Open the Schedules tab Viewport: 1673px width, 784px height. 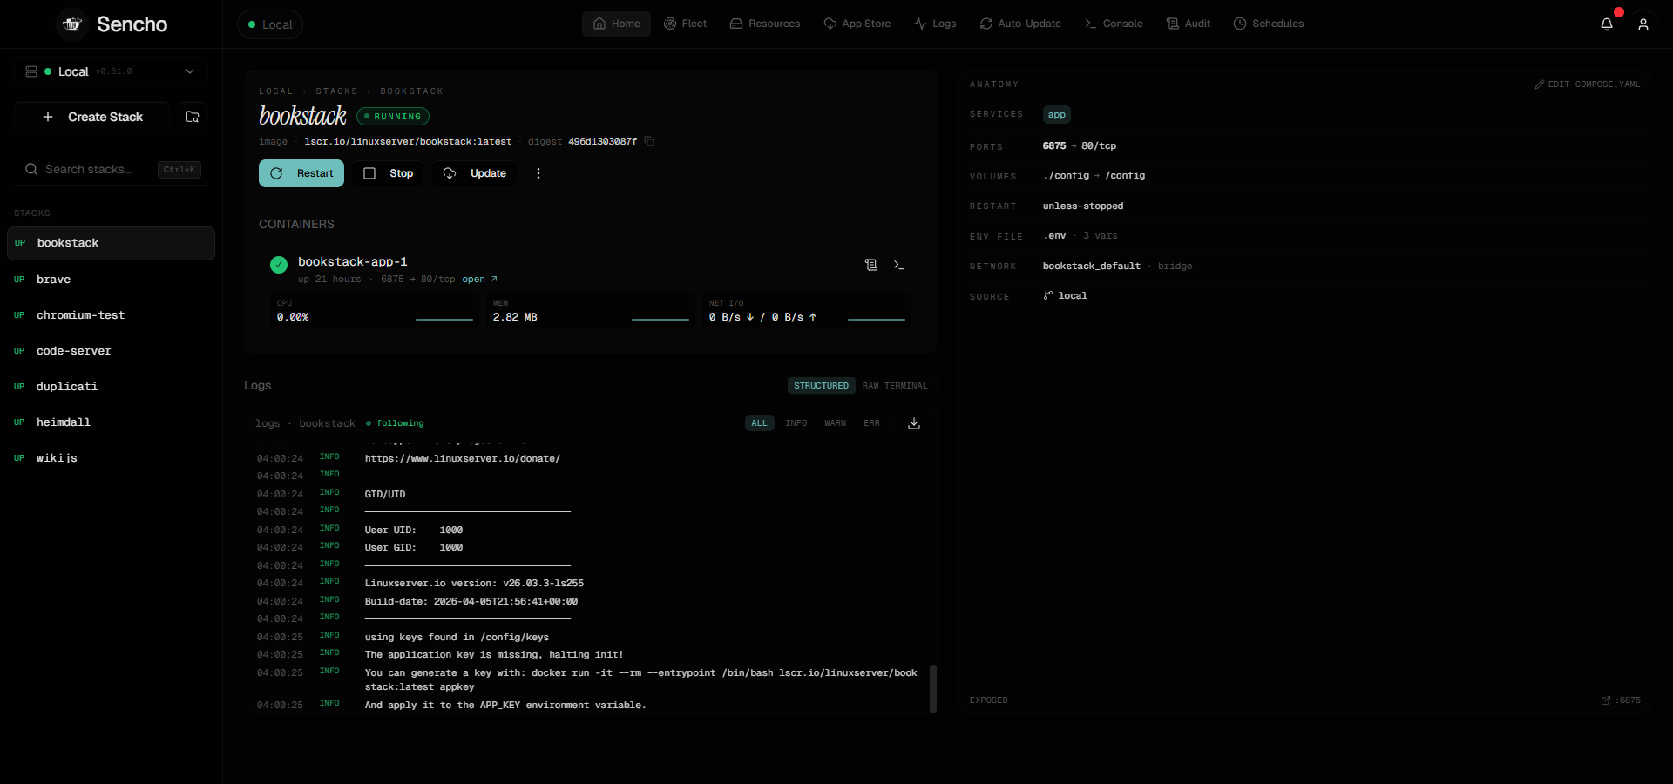pos(1269,24)
